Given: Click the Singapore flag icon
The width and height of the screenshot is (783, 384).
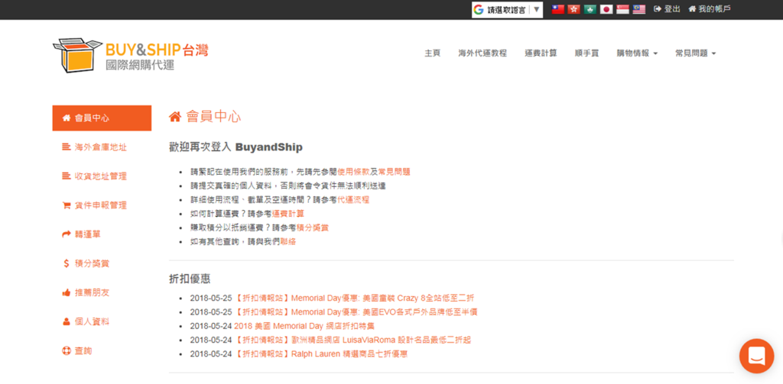Looking at the screenshot, I should click(622, 9).
